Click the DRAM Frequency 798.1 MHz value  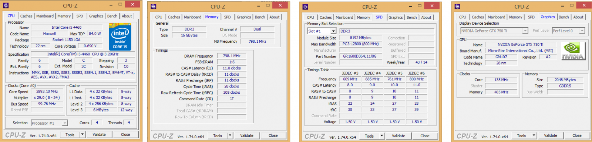tap(232, 56)
